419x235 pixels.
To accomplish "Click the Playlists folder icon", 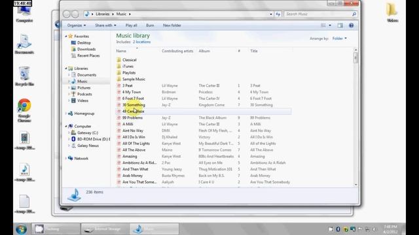I will tap(119, 72).
